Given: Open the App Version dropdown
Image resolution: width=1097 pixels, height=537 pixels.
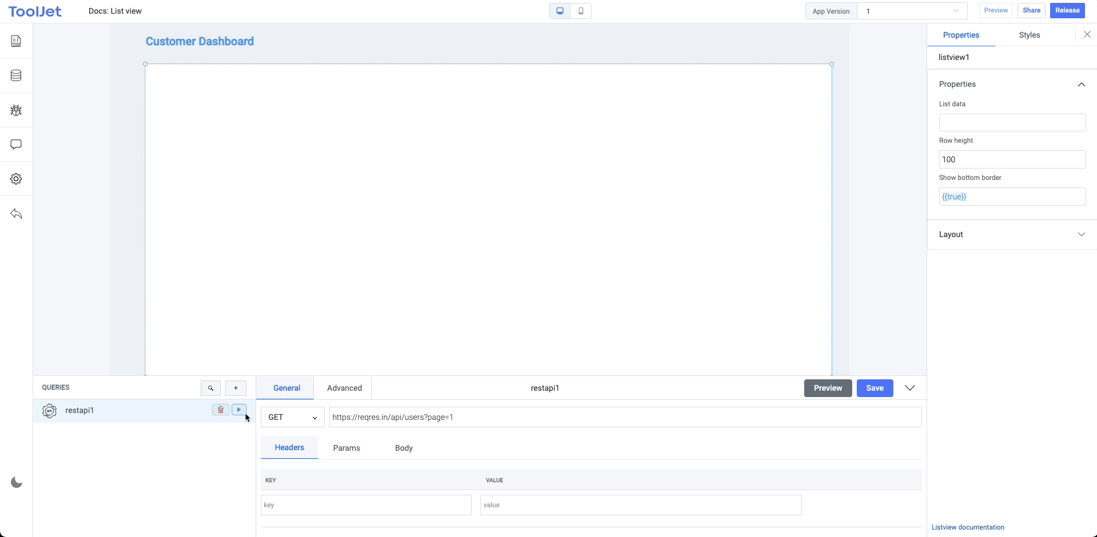Looking at the screenshot, I should point(912,11).
